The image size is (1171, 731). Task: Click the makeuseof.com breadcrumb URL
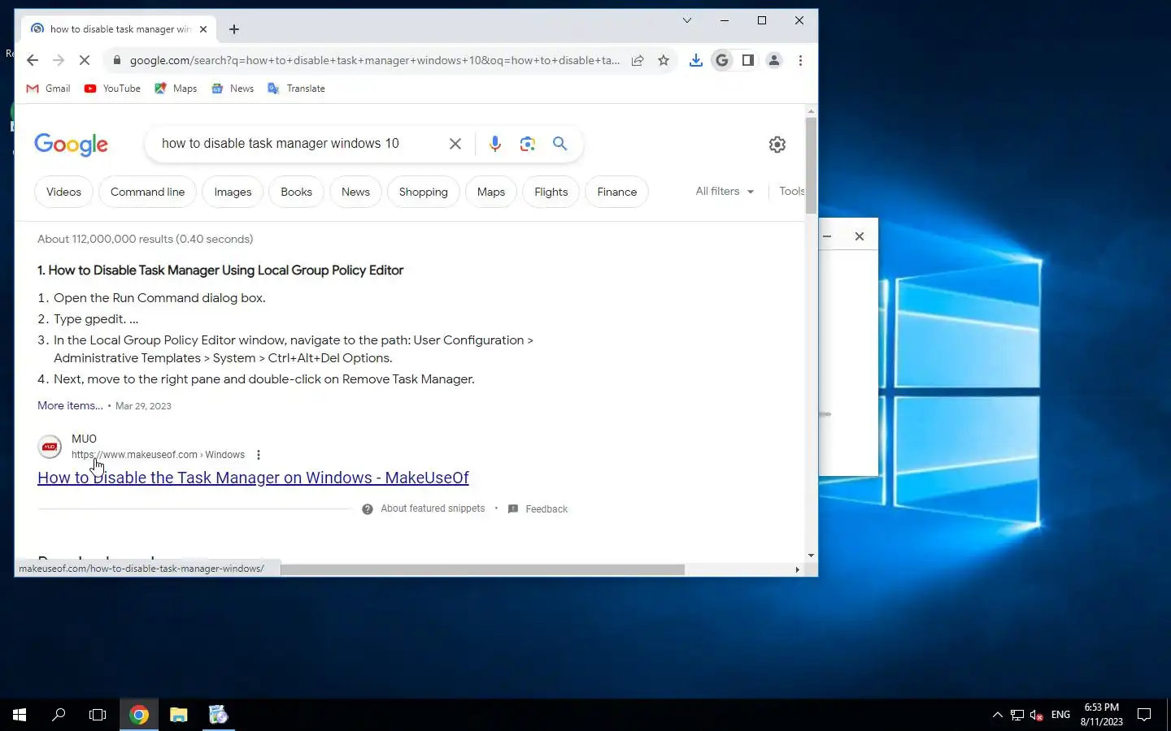pyautogui.click(x=158, y=455)
